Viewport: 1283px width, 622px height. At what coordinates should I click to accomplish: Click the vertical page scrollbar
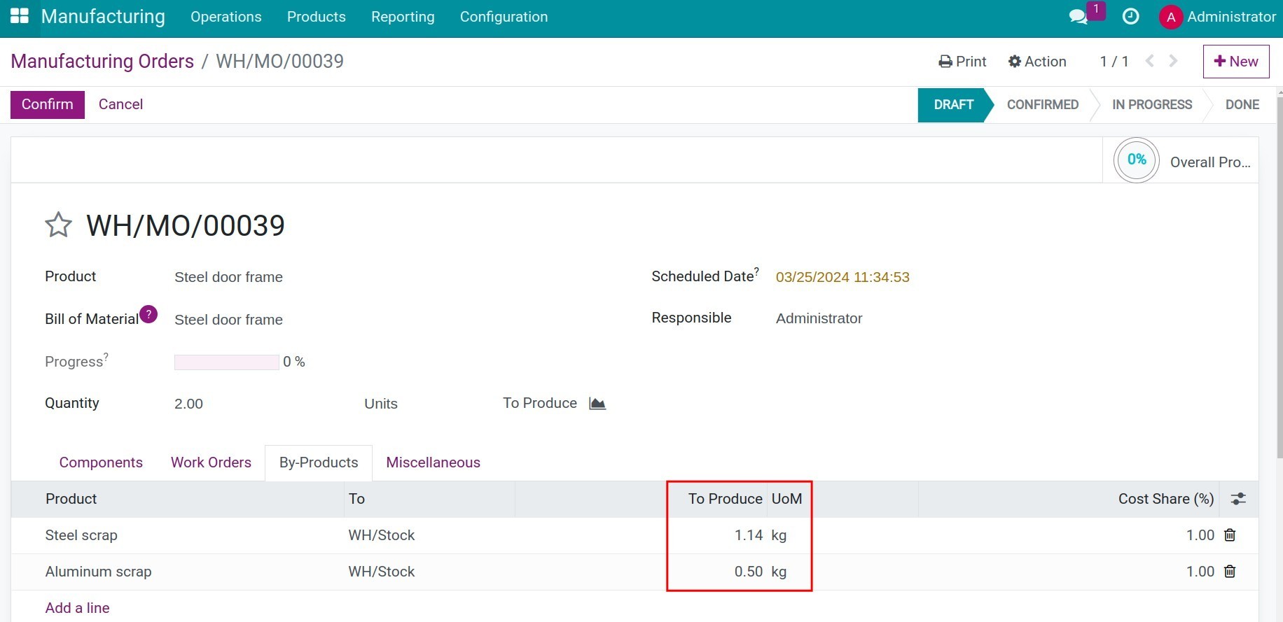point(1279,276)
